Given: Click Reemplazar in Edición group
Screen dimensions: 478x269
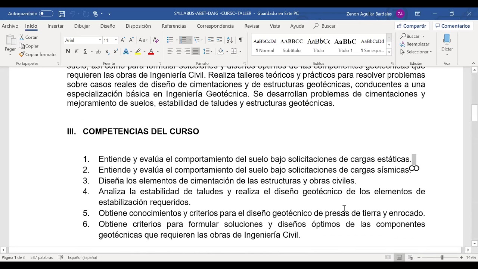Looking at the screenshot, I should point(415,44).
